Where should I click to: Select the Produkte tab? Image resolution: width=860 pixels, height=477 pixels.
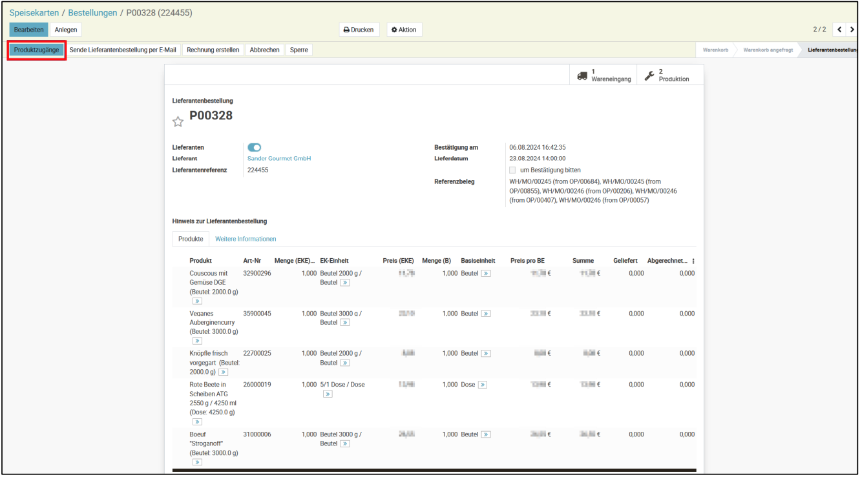191,239
